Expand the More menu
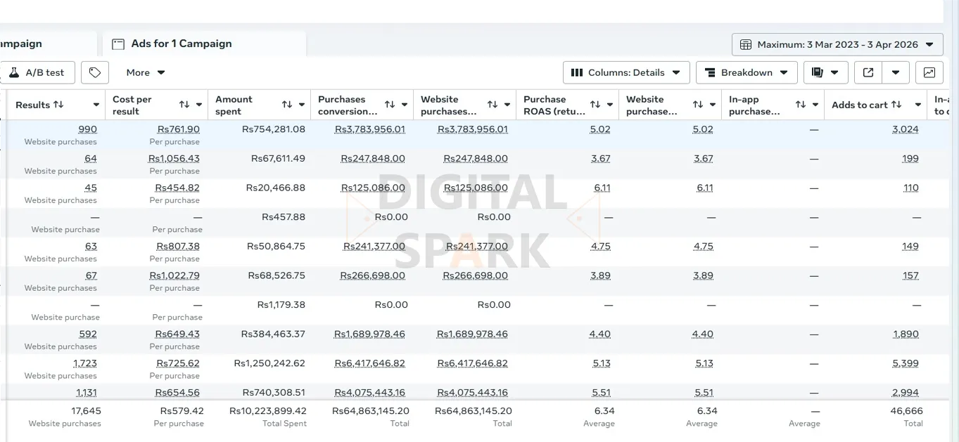959x442 pixels. pyautogui.click(x=146, y=72)
